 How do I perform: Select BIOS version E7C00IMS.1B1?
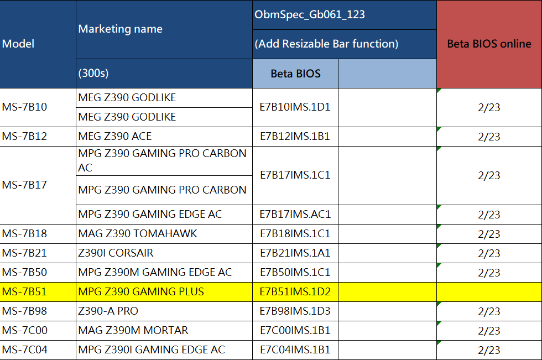click(295, 331)
